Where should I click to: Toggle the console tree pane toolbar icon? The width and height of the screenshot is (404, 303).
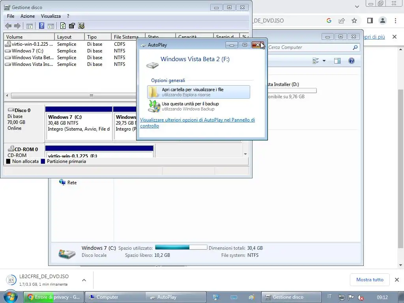[x=29, y=26]
